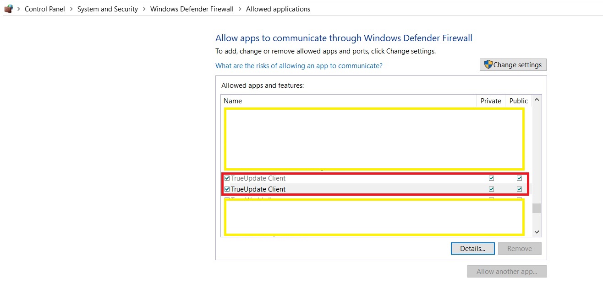Navigate to Windows Defender Firewall breadcrumb
This screenshot has width=603, height=294.
coord(192,9)
